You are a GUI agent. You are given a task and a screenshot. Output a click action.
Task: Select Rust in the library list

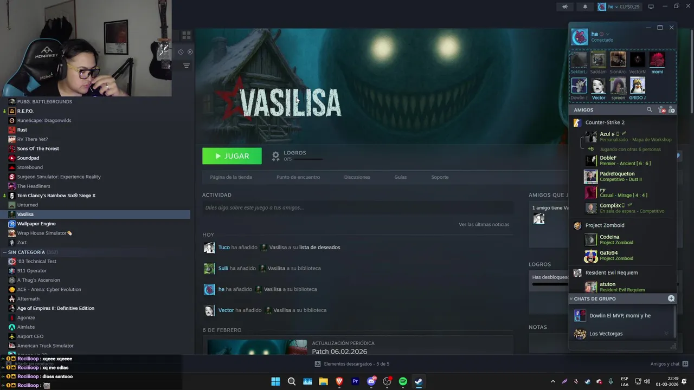pyautogui.click(x=22, y=130)
